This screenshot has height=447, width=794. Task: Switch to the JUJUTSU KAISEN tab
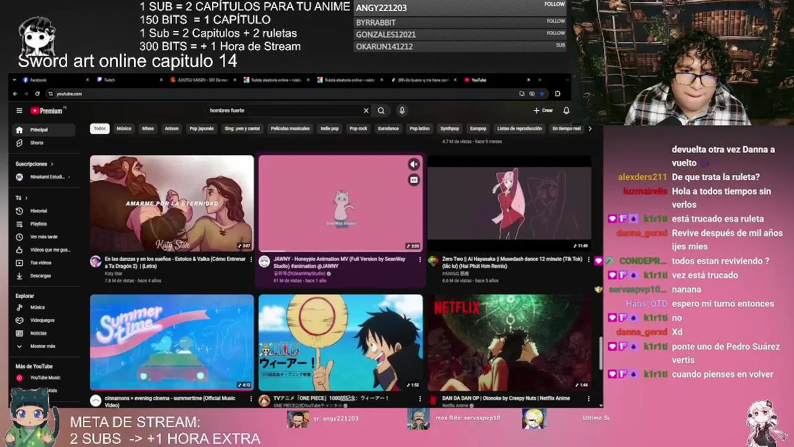pos(203,80)
